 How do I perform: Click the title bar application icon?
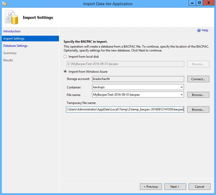[4, 4]
